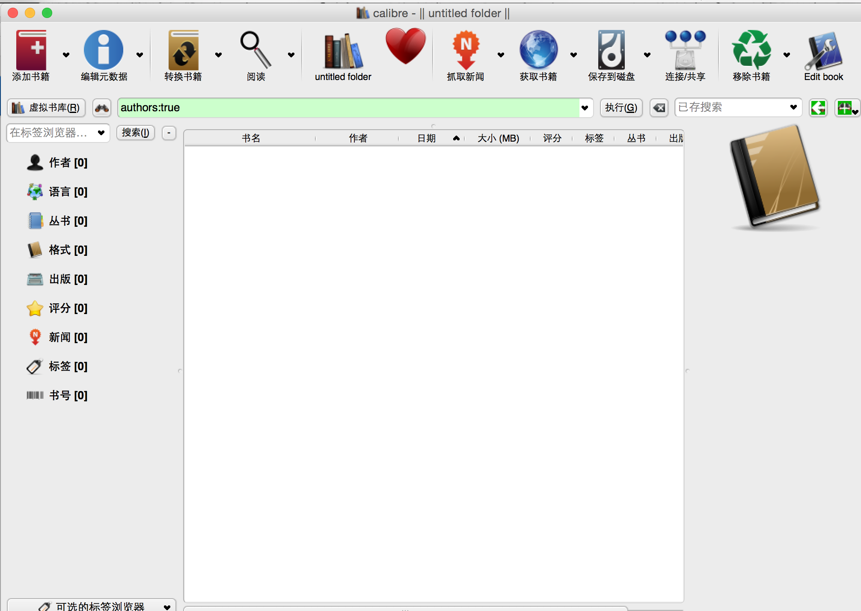Open the tag browser find box dropdown

click(x=101, y=133)
